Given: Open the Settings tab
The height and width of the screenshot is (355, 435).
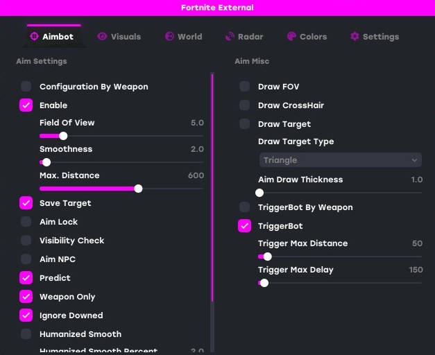Looking at the screenshot, I should point(374,37).
